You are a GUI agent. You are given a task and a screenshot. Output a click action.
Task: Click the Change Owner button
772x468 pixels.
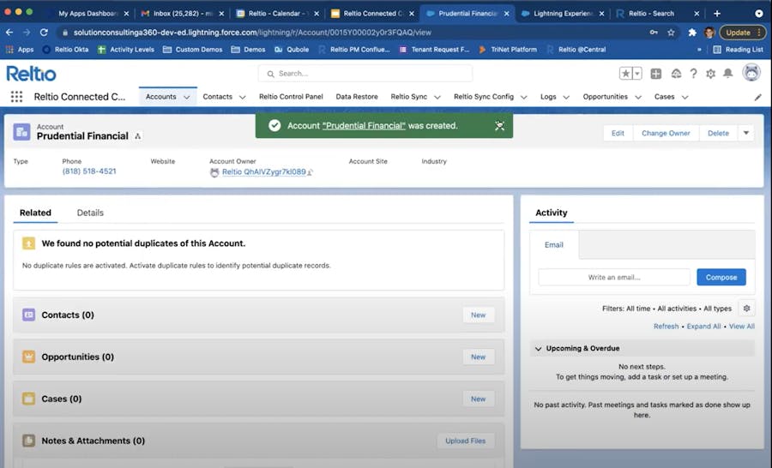pyautogui.click(x=666, y=133)
